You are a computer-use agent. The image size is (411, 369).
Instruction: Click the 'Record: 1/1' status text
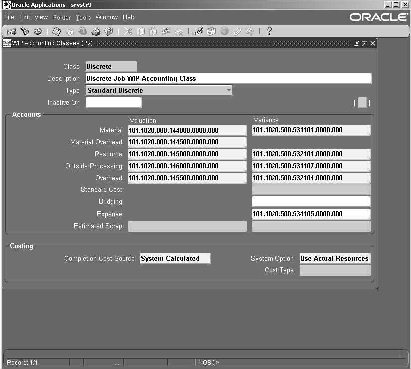point(22,363)
